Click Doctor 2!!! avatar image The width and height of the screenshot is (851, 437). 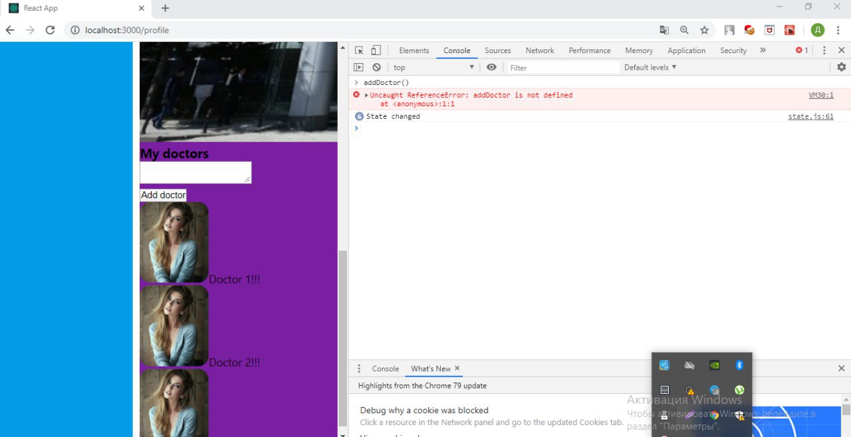[174, 326]
